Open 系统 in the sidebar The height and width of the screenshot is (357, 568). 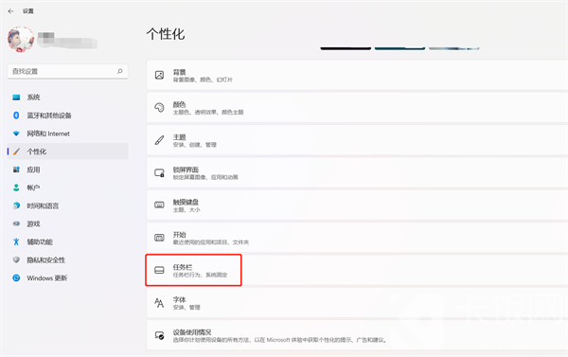tap(68, 98)
